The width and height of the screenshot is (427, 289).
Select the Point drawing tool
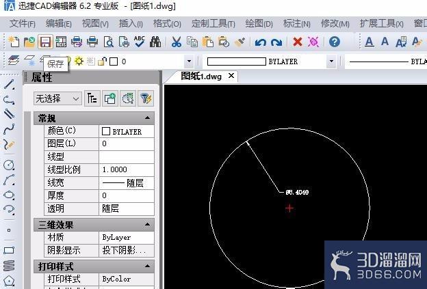click(x=9, y=230)
